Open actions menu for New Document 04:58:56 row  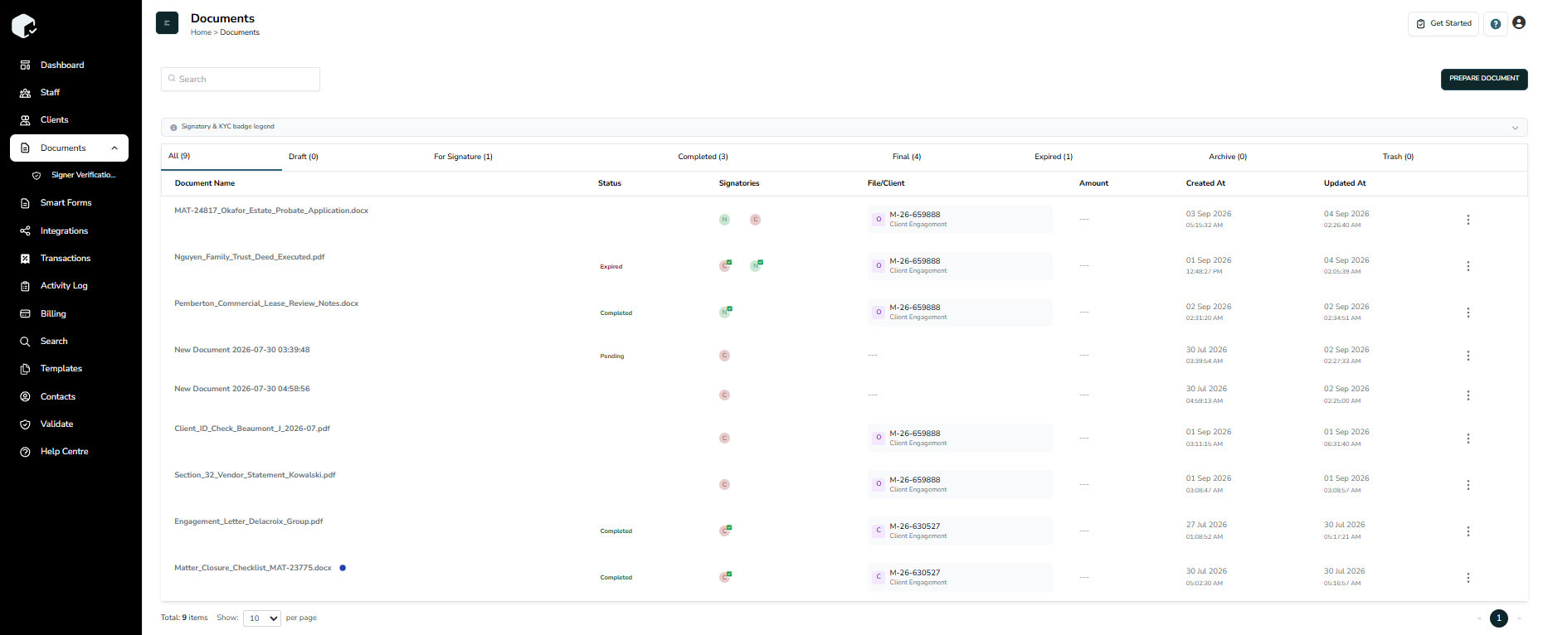tap(1468, 395)
